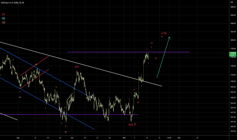The height and width of the screenshot is (140, 237).
Task: Click the 19 date on time axis
Action: (48, 138)
